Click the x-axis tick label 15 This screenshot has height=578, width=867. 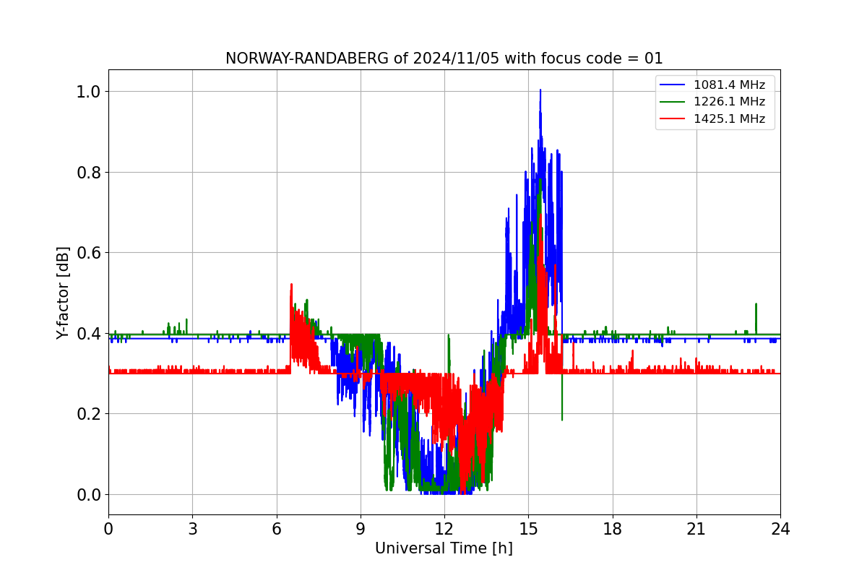[x=528, y=529]
